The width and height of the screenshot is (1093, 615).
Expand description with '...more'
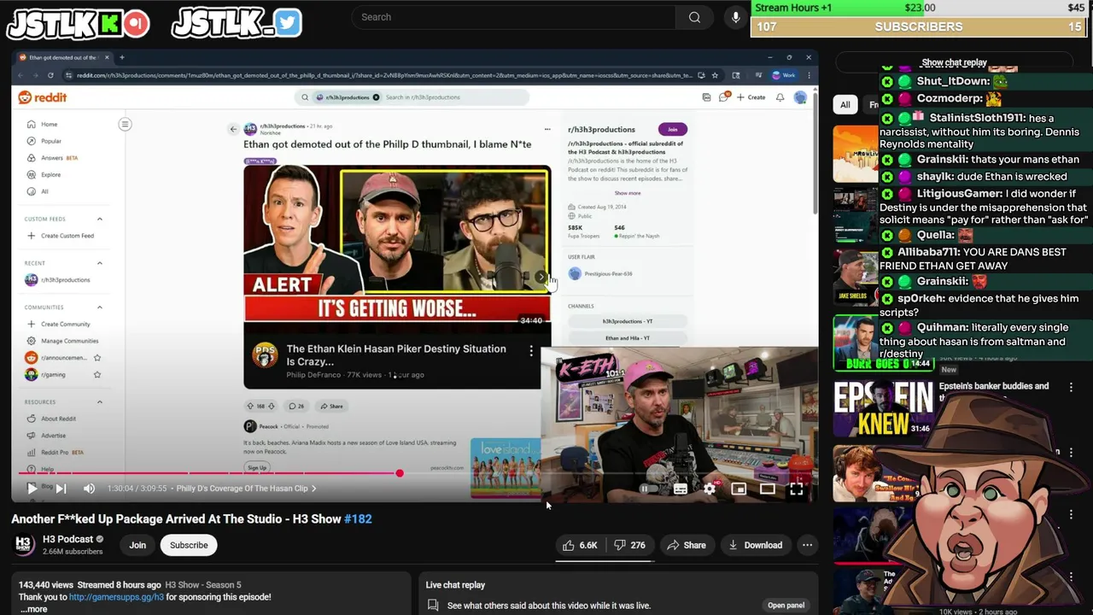(x=33, y=609)
